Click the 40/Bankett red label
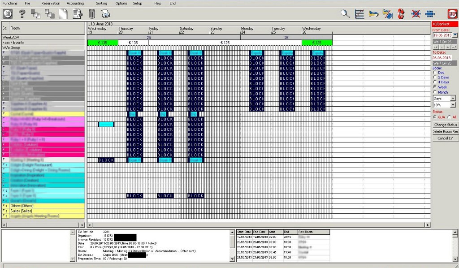This screenshot has width=459, height=268. (445, 24)
